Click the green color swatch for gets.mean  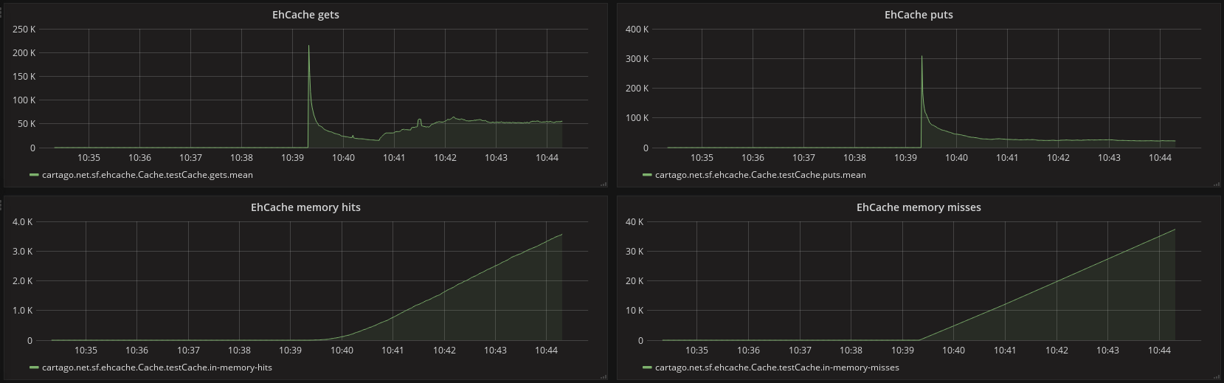(x=34, y=175)
